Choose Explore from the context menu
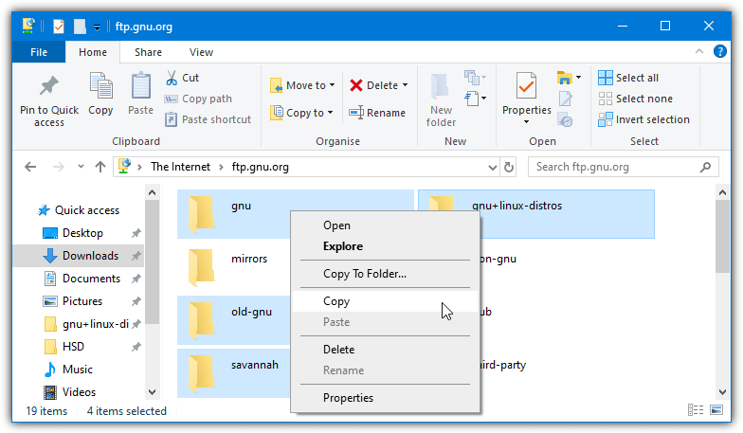This screenshot has width=743, height=433. pyautogui.click(x=385, y=246)
